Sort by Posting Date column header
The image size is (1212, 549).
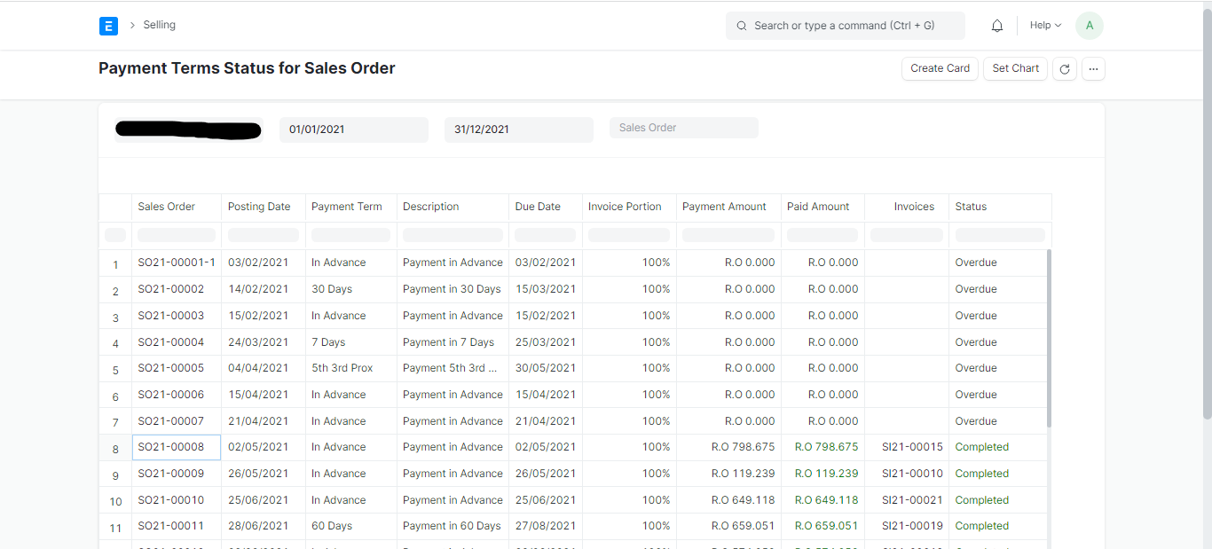tap(264, 207)
